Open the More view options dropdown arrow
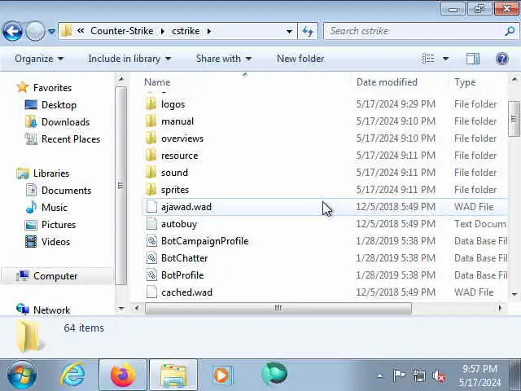The width and height of the screenshot is (521, 391). 446,59
